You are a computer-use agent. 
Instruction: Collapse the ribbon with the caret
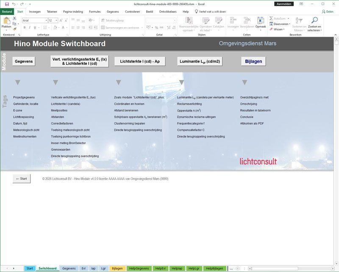point(335,35)
